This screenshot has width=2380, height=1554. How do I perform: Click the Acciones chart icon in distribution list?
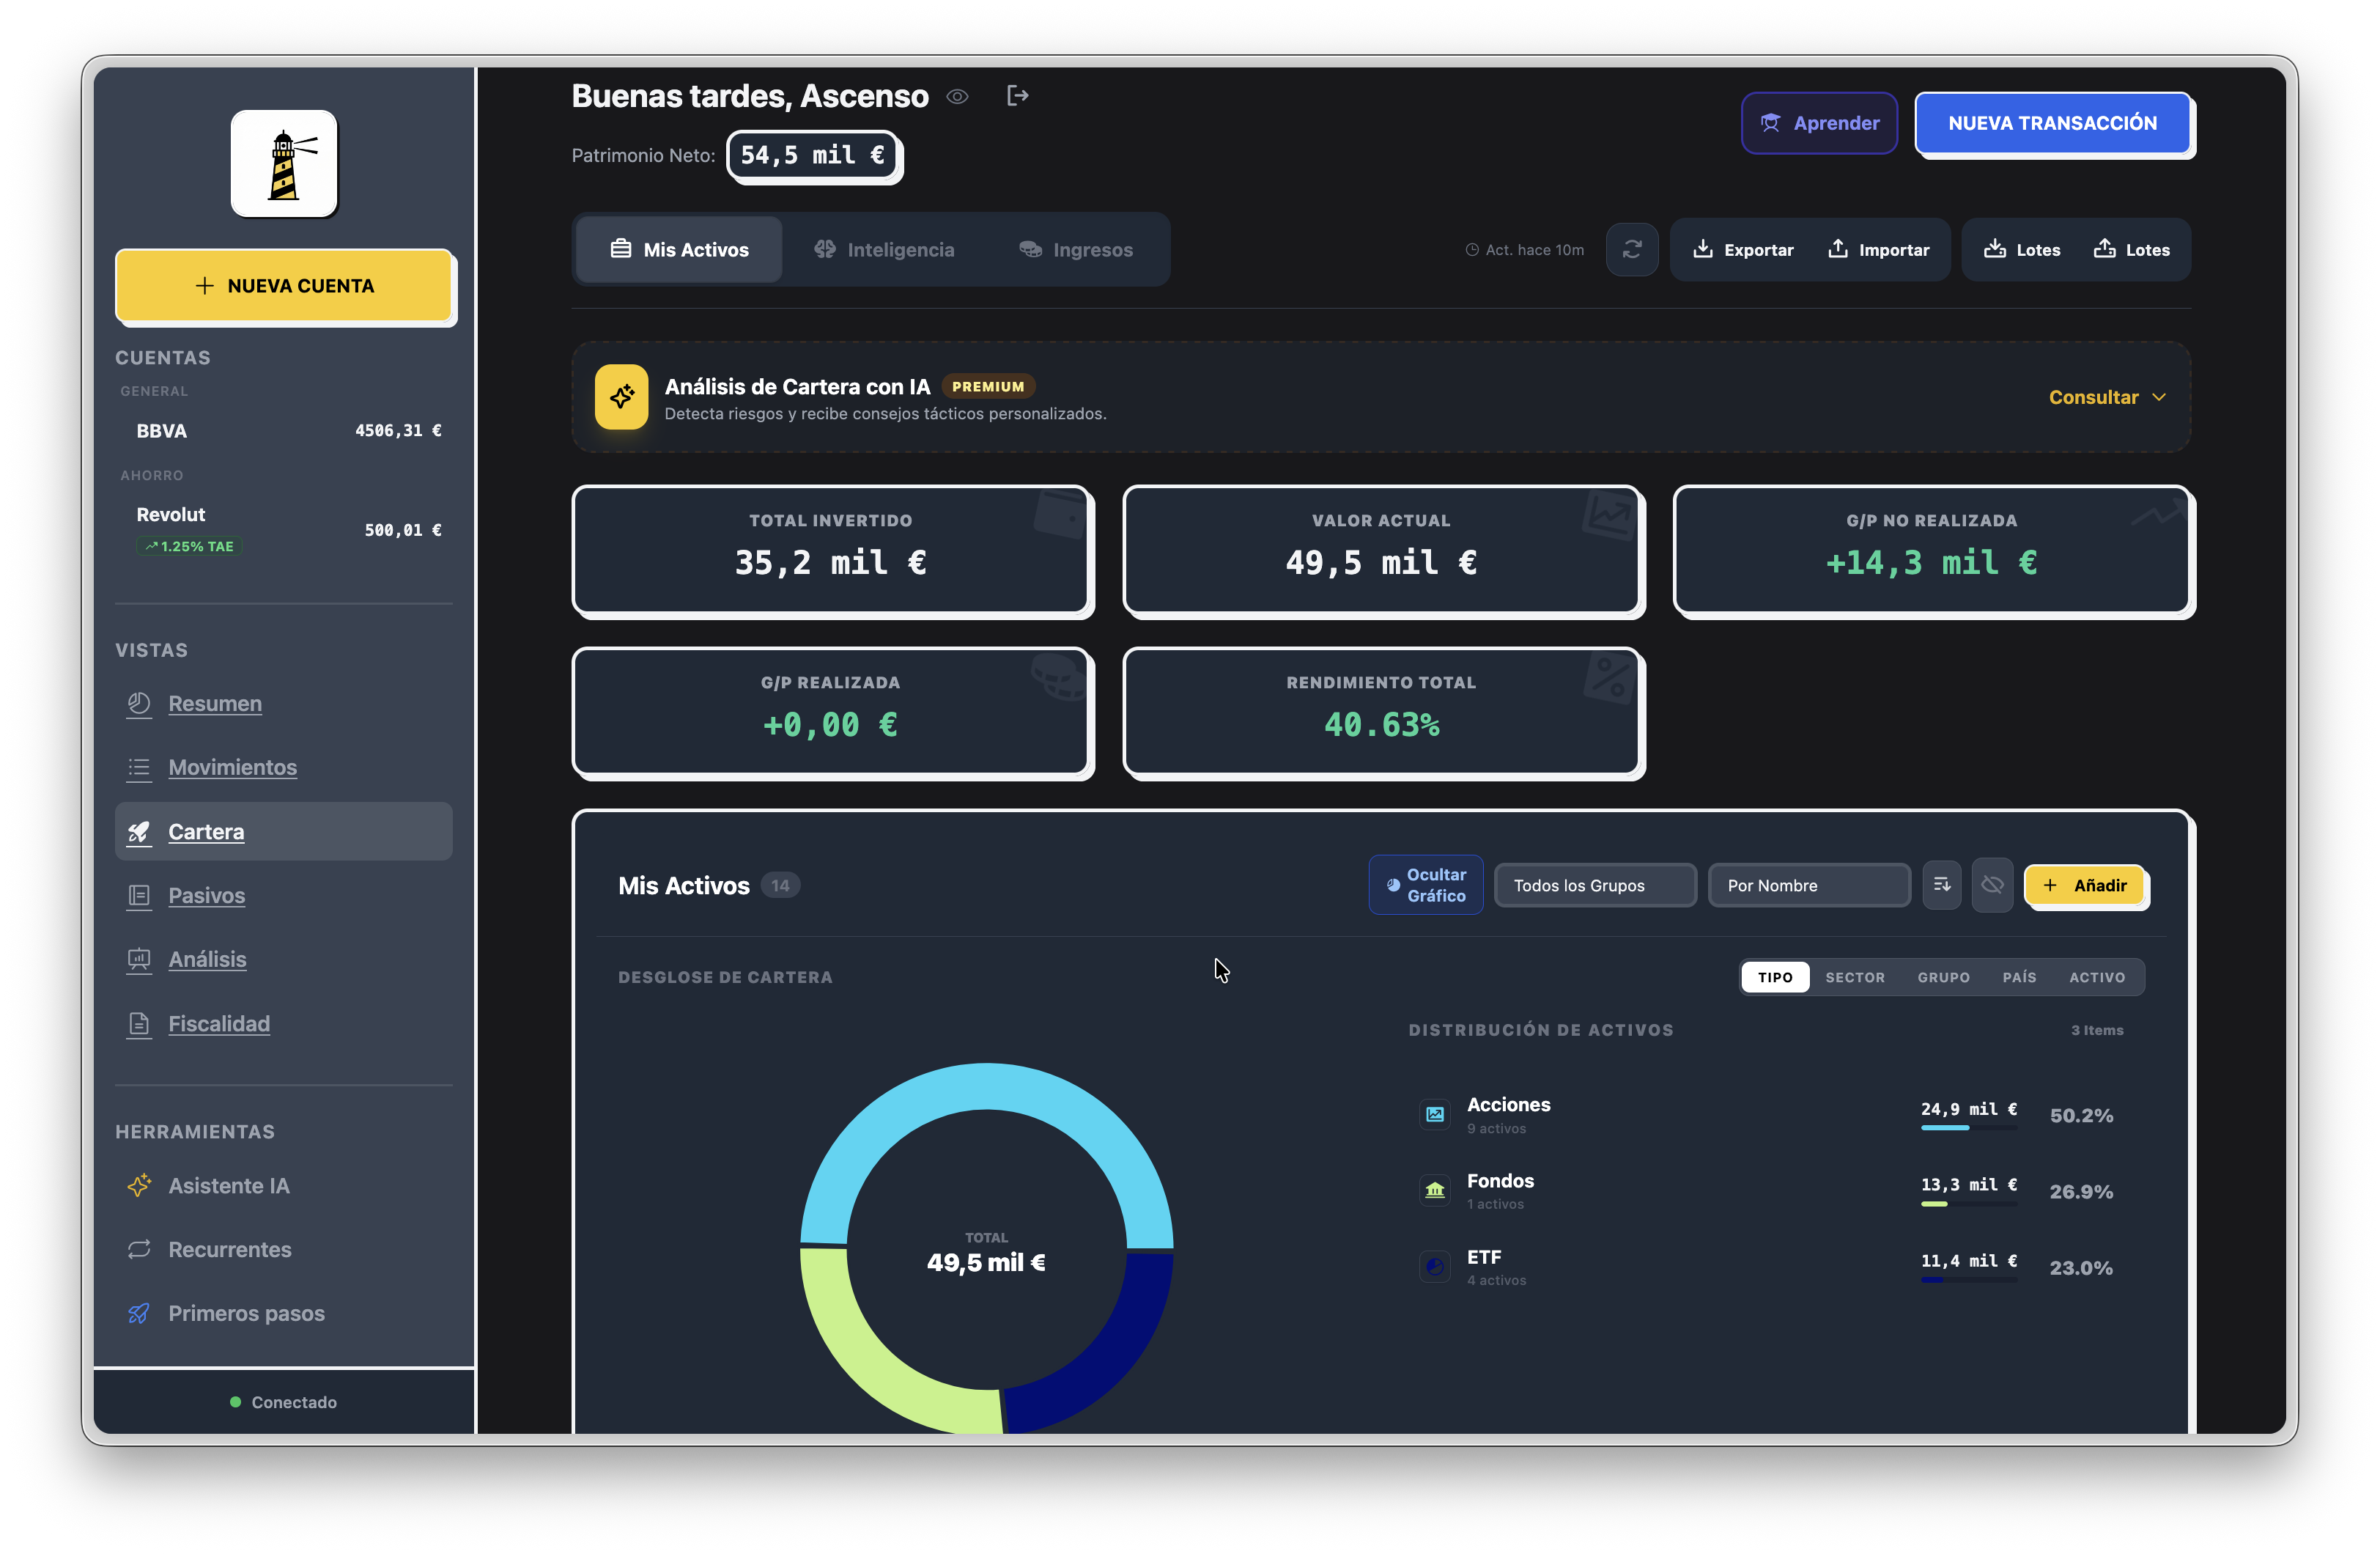tap(1435, 1115)
